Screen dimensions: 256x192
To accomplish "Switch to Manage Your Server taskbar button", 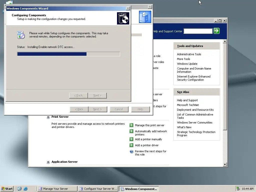I will [x=57, y=189].
